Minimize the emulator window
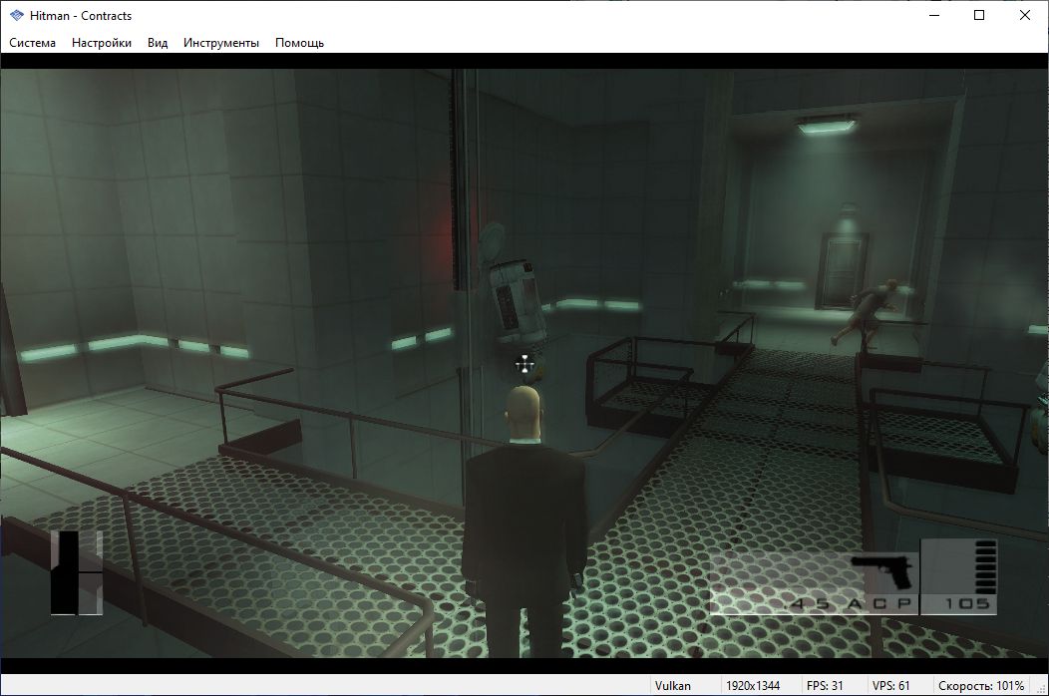This screenshot has width=1049, height=696. point(934,15)
